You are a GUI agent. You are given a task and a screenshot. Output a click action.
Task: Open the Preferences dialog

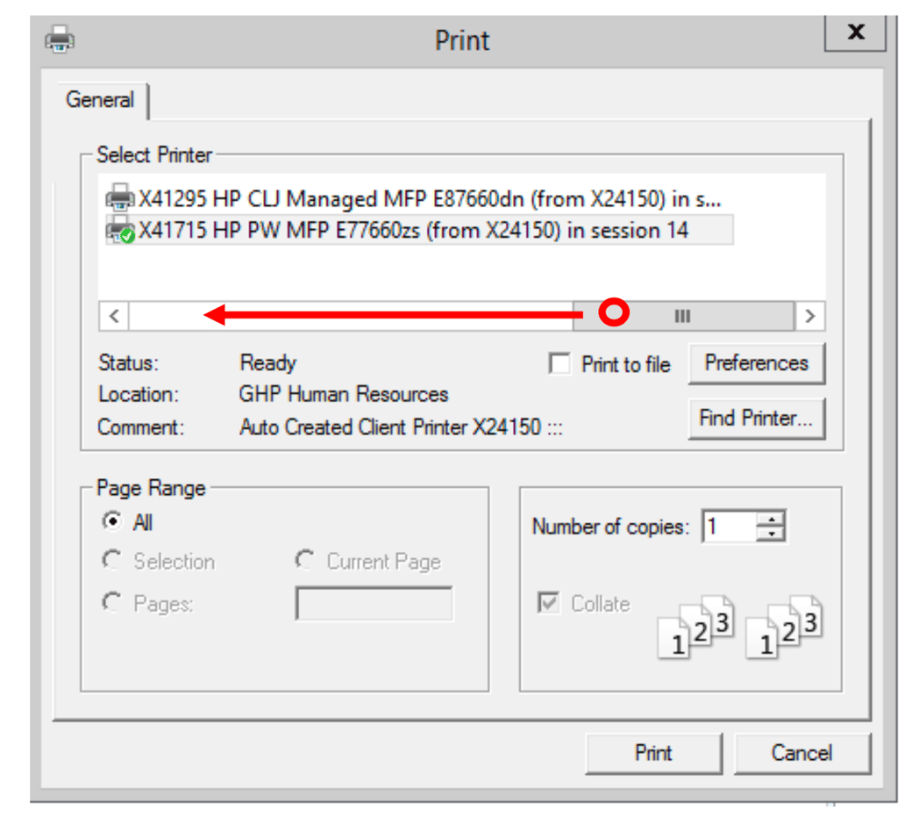(x=756, y=362)
